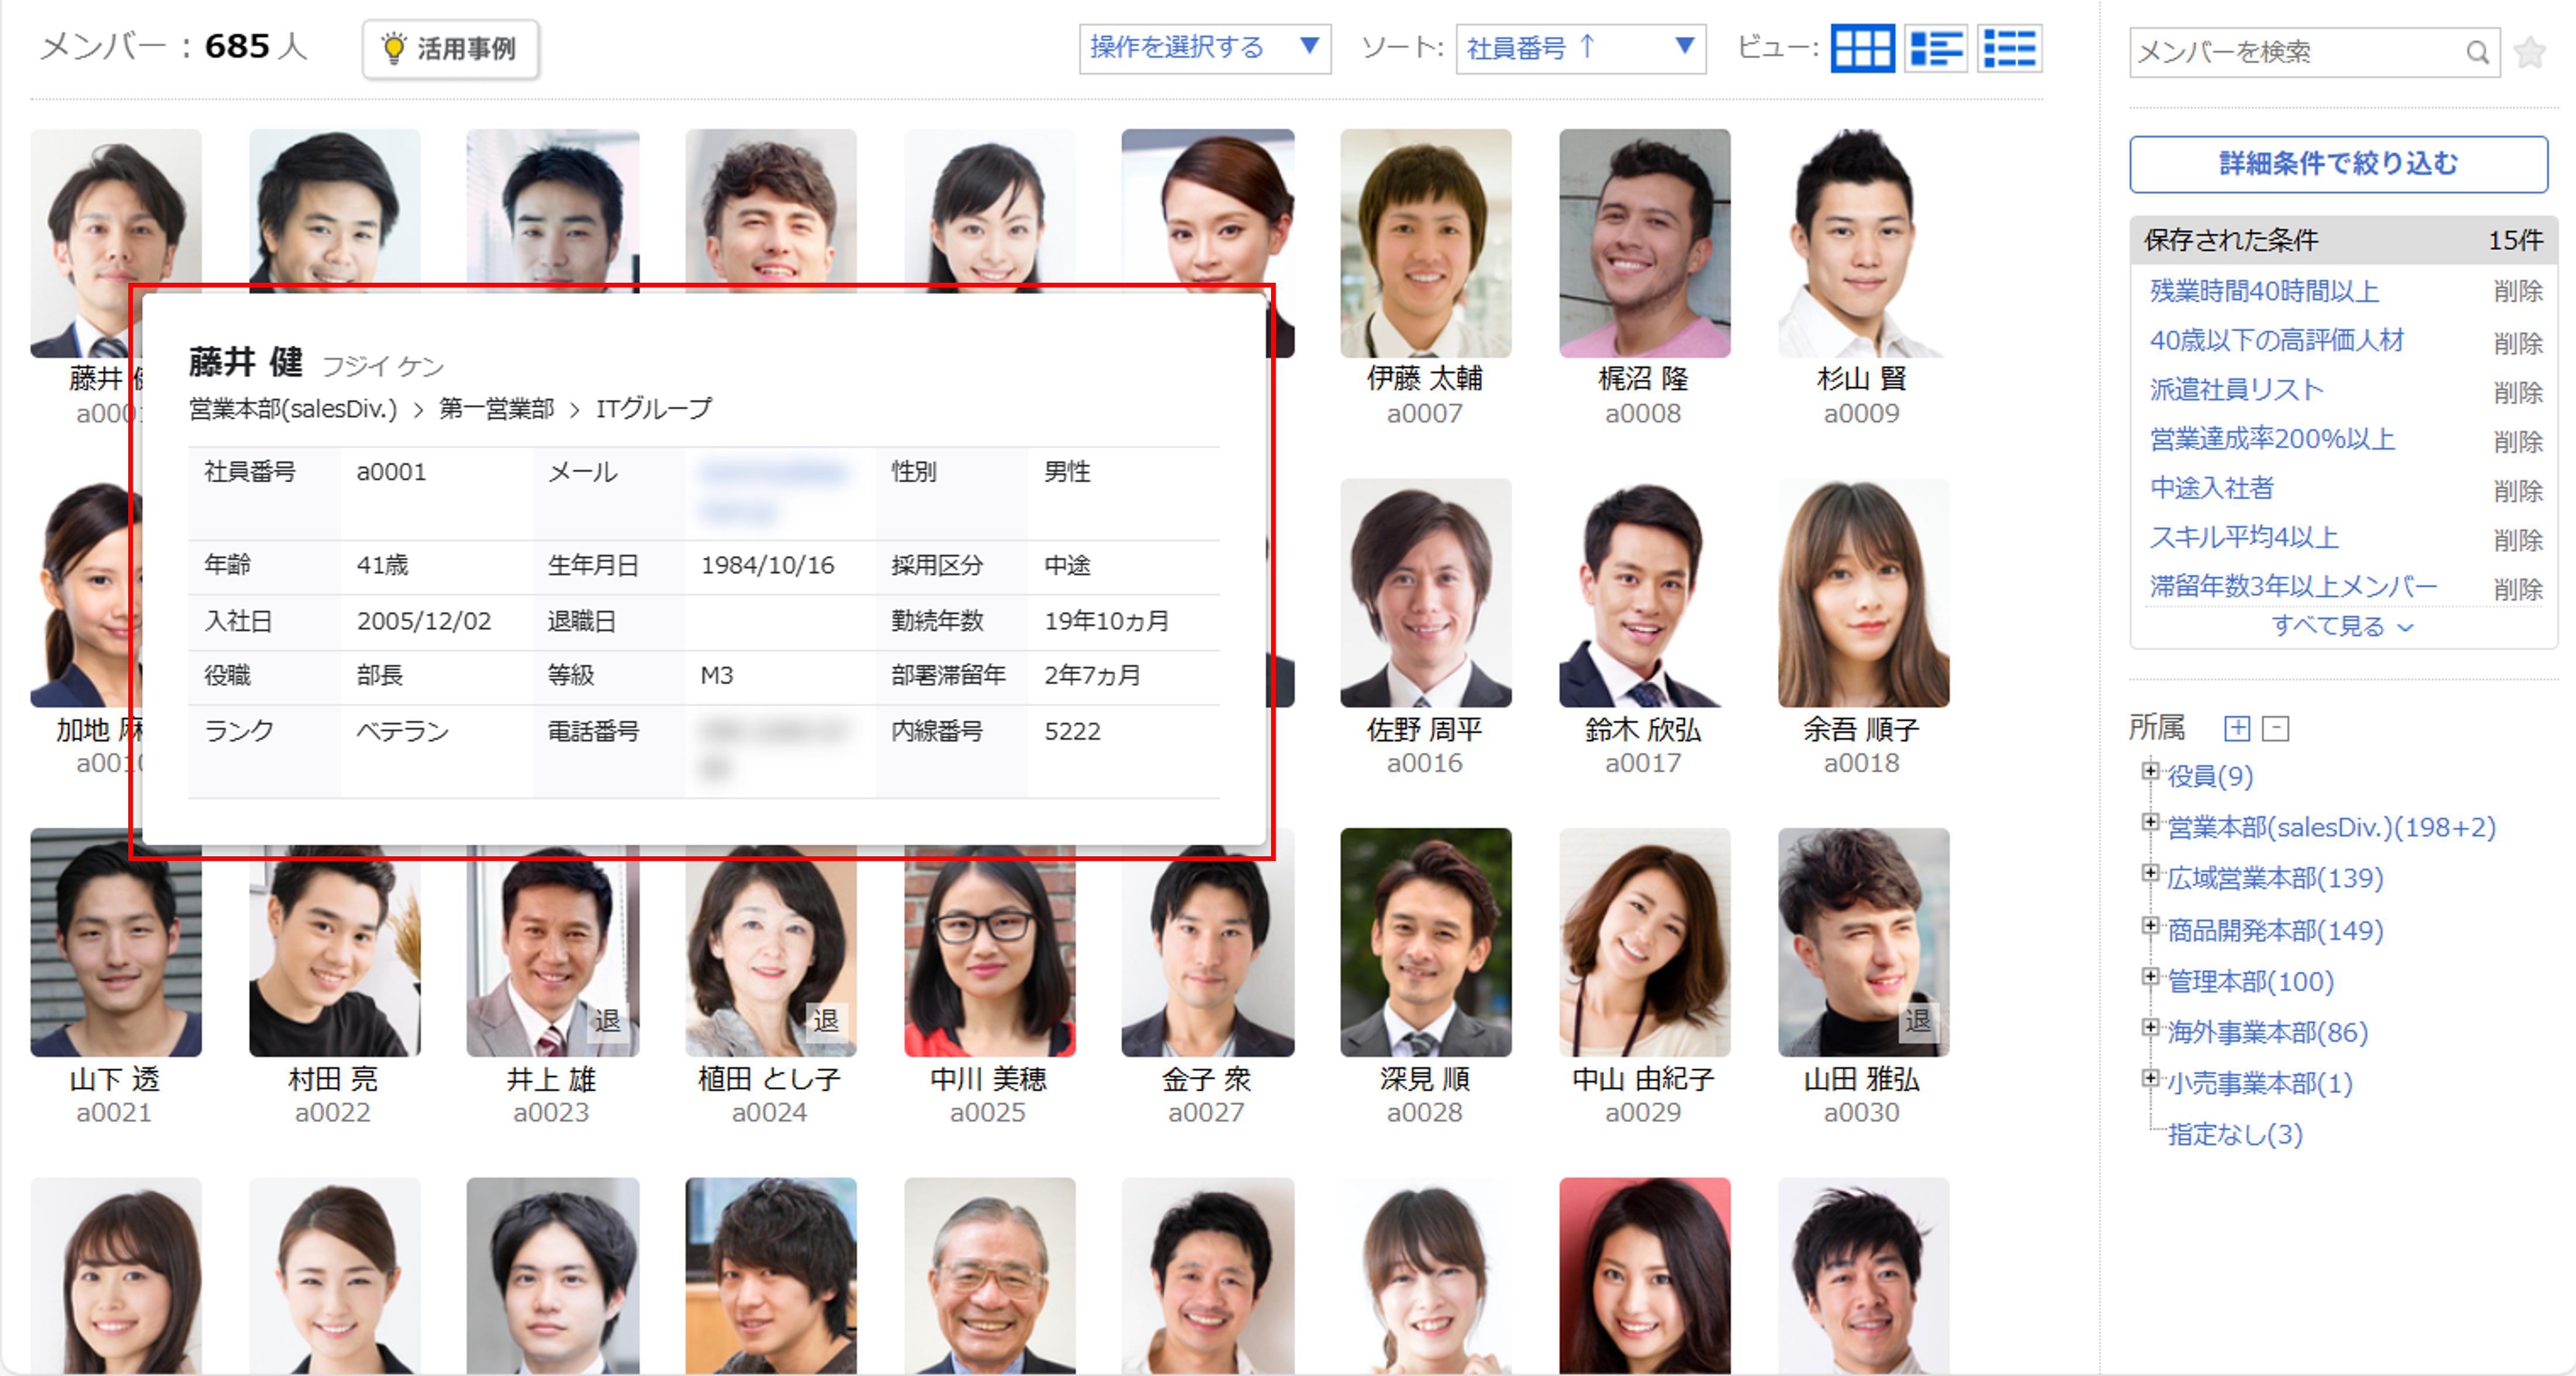Select 管理本部(100) in department tree
2576x1376 pixels.
point(2250,981)
